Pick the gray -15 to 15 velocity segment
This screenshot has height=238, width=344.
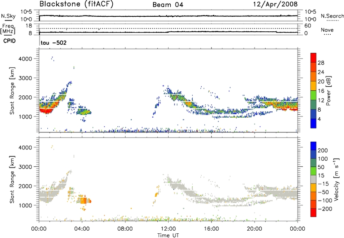click(x=313, y=179)
